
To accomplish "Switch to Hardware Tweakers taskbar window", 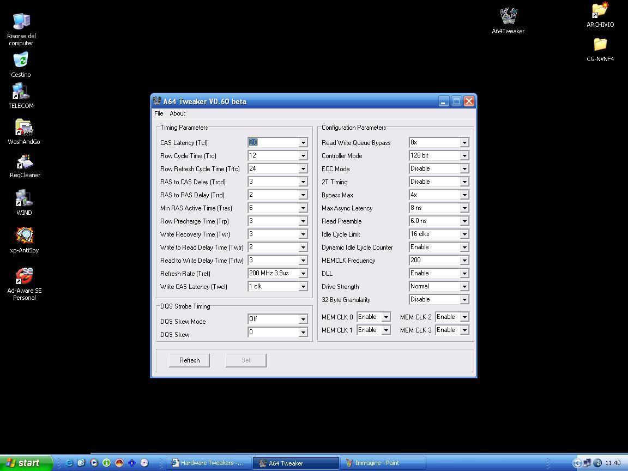I will (209, 463).
